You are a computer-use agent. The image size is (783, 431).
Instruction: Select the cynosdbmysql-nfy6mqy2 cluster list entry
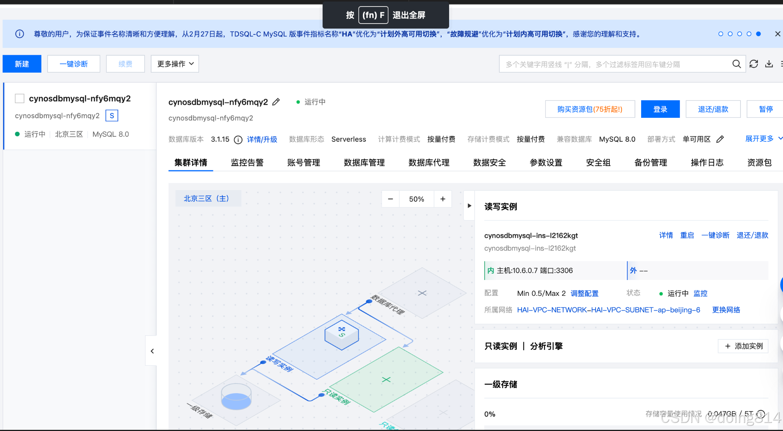pyautogui.click(x=80, y=116)
